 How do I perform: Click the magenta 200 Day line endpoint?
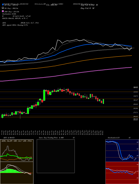pos(131,67)
